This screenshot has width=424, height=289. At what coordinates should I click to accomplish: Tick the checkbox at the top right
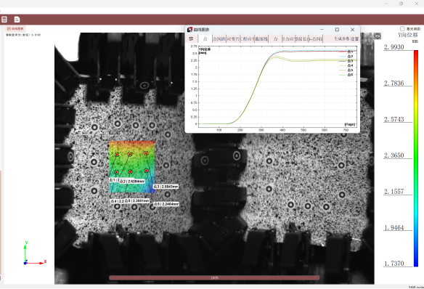coord(402,28)
